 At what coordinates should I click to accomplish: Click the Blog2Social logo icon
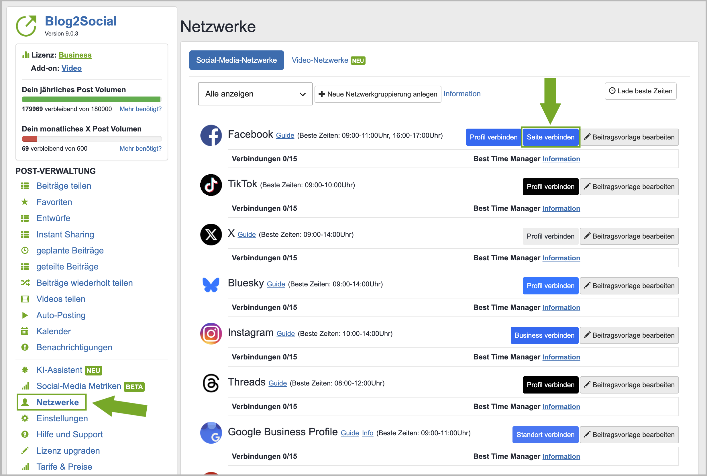point(26,26)
